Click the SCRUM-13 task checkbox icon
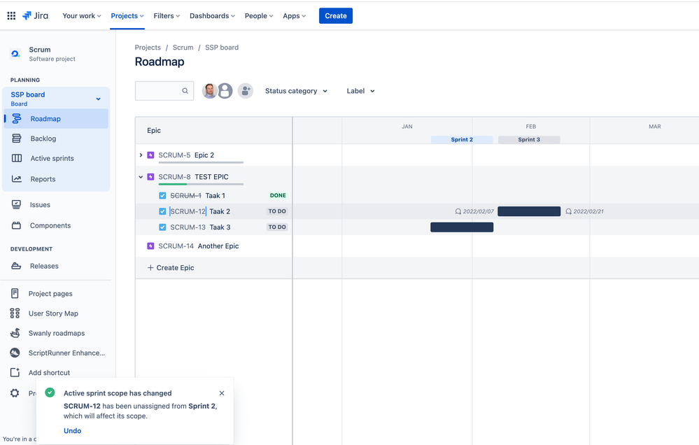Screen dimensions: 699x445 pyautogui.click(x=162, y=227)
